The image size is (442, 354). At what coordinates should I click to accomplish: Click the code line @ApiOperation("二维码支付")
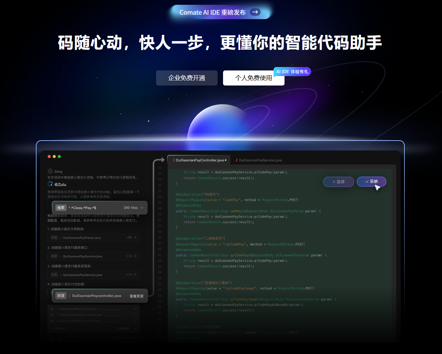click(200, 238)
